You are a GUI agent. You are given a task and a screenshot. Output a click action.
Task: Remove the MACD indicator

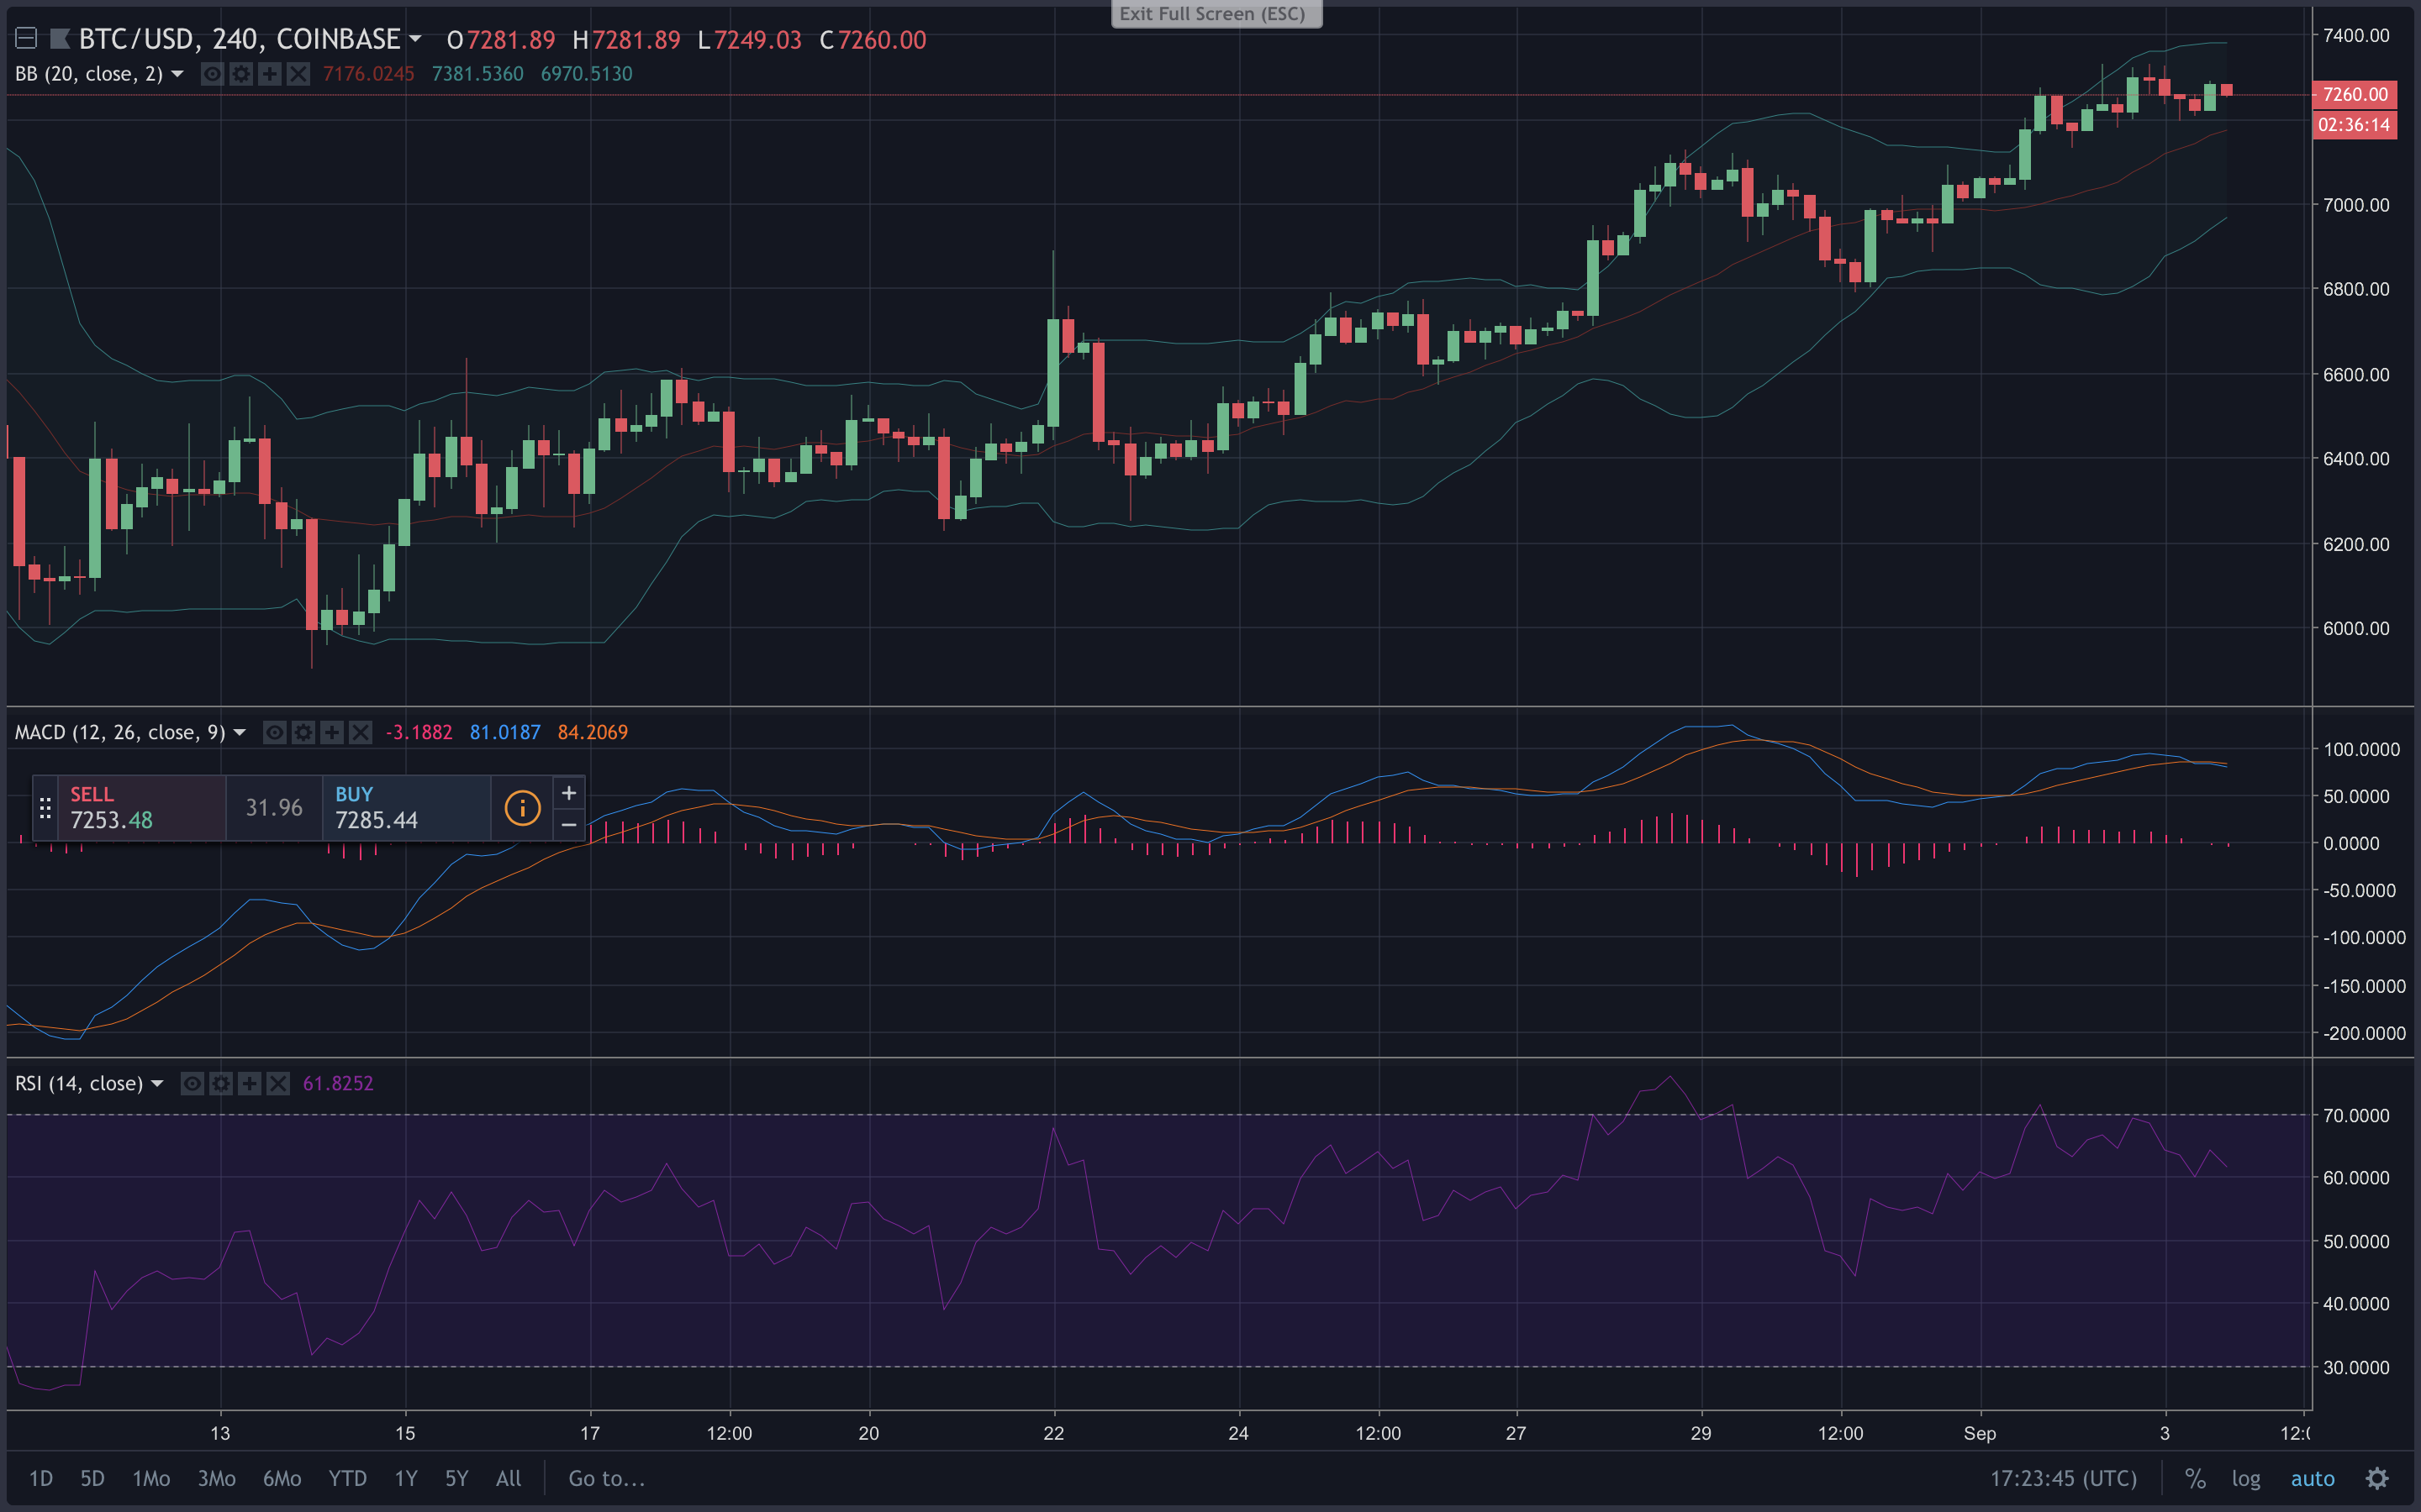[x=361, y=732]
